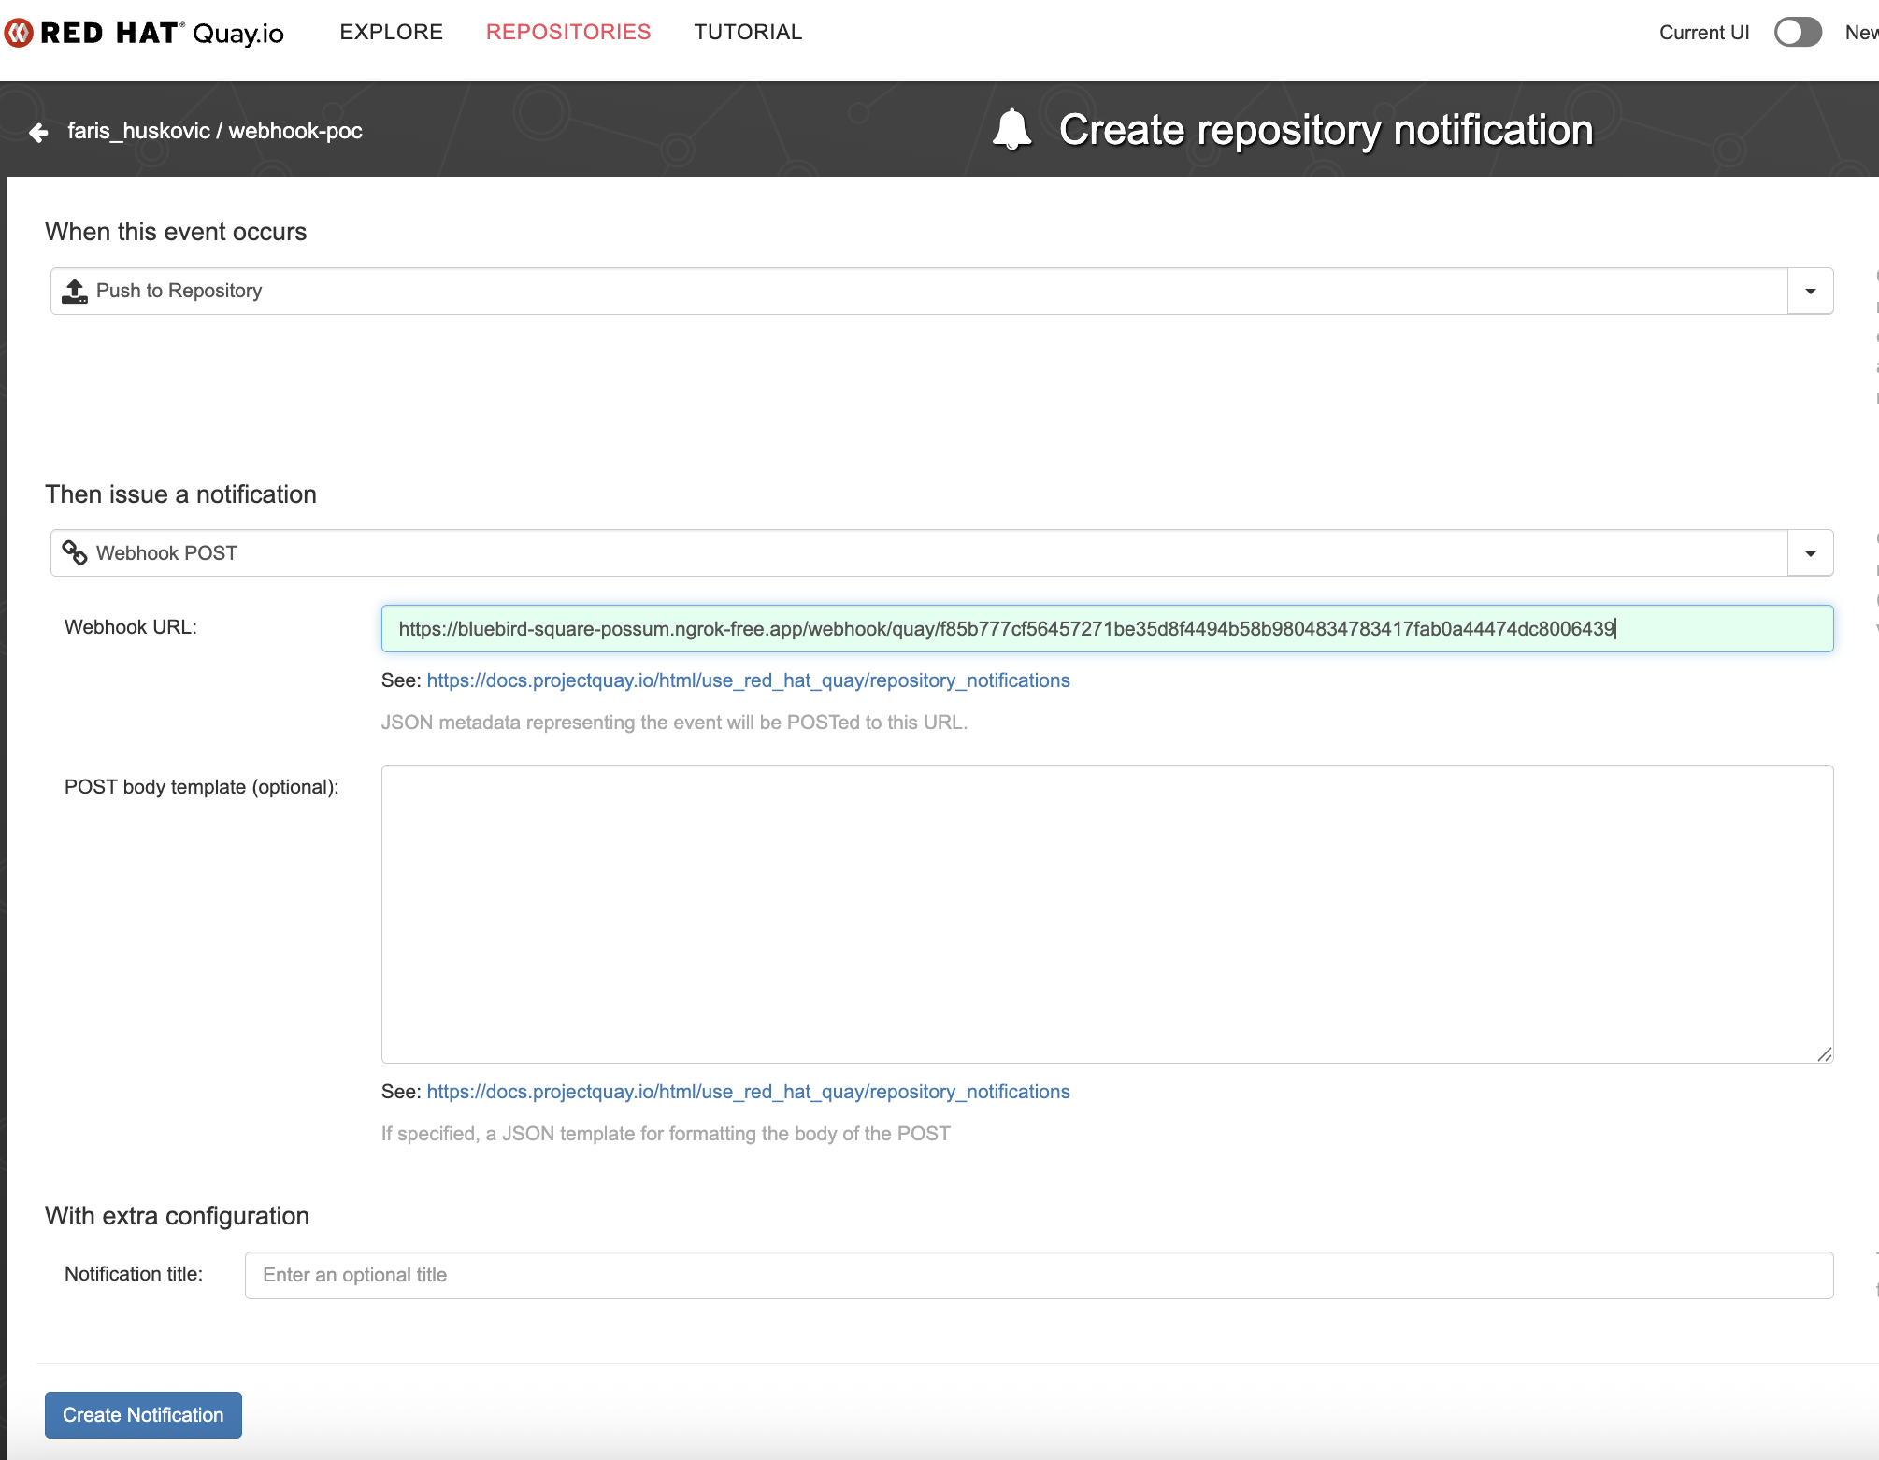Open the TUTORIAL section
Image resolution: width=1879 pixels, height=1460 pixels.
(747, 31)
